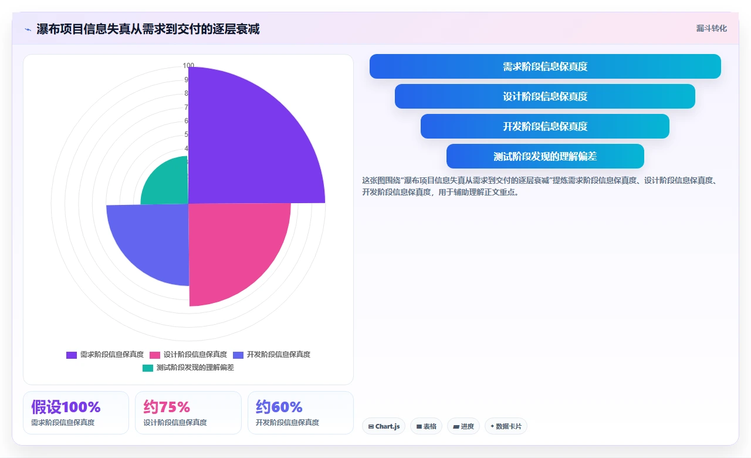Click the icon in the 进度 chip

[x=456, y=426]
